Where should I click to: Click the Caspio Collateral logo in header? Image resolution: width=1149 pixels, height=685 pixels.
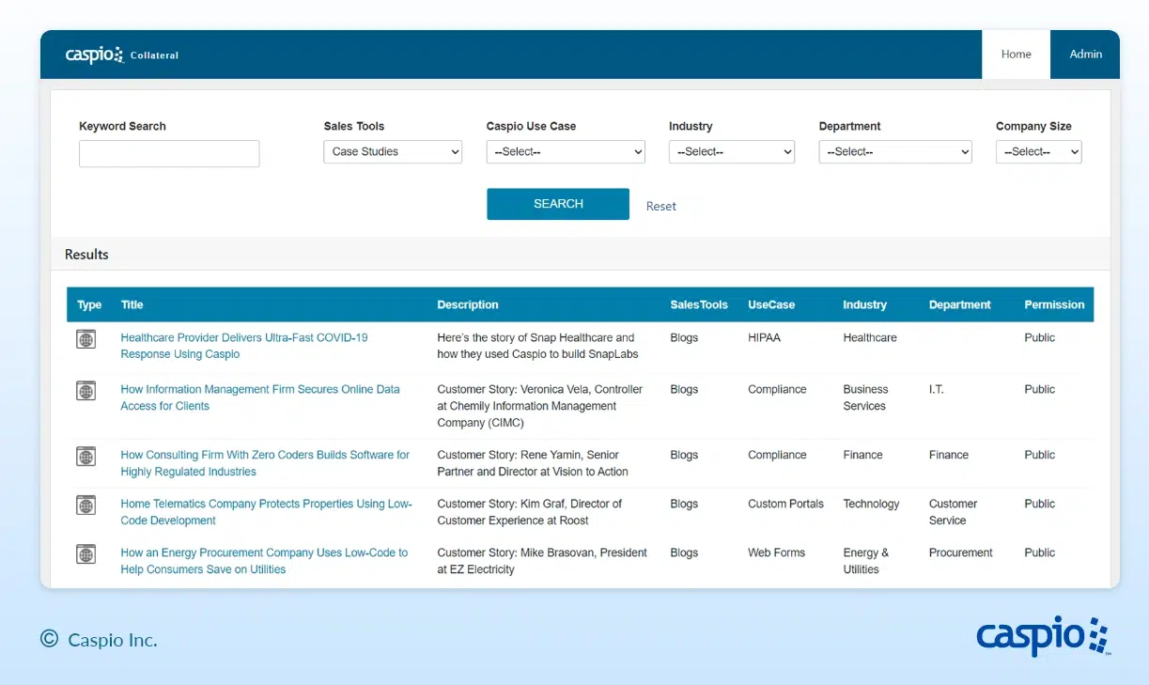pos(121,54)
